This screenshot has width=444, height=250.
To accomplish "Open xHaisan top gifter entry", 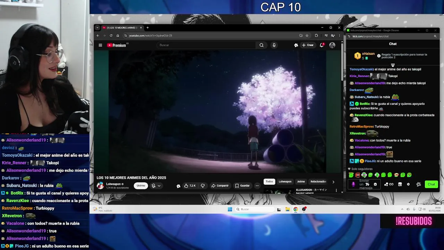I will point(365,56).
